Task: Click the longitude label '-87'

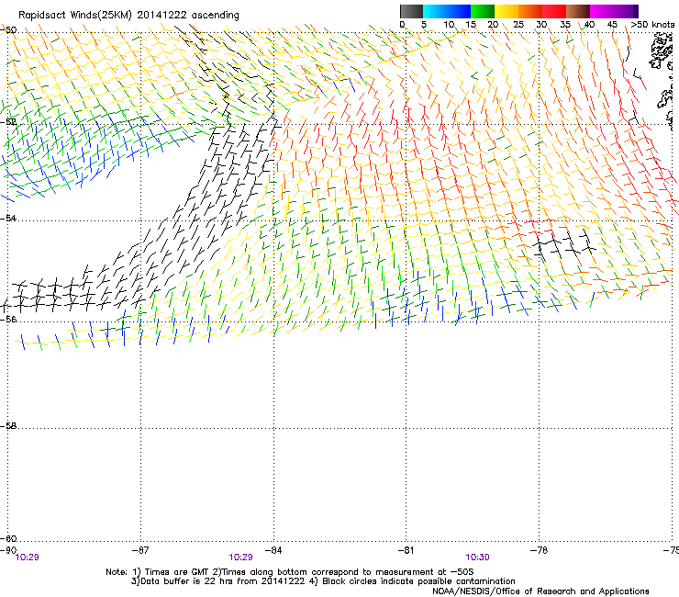Action: pos(140,550)
